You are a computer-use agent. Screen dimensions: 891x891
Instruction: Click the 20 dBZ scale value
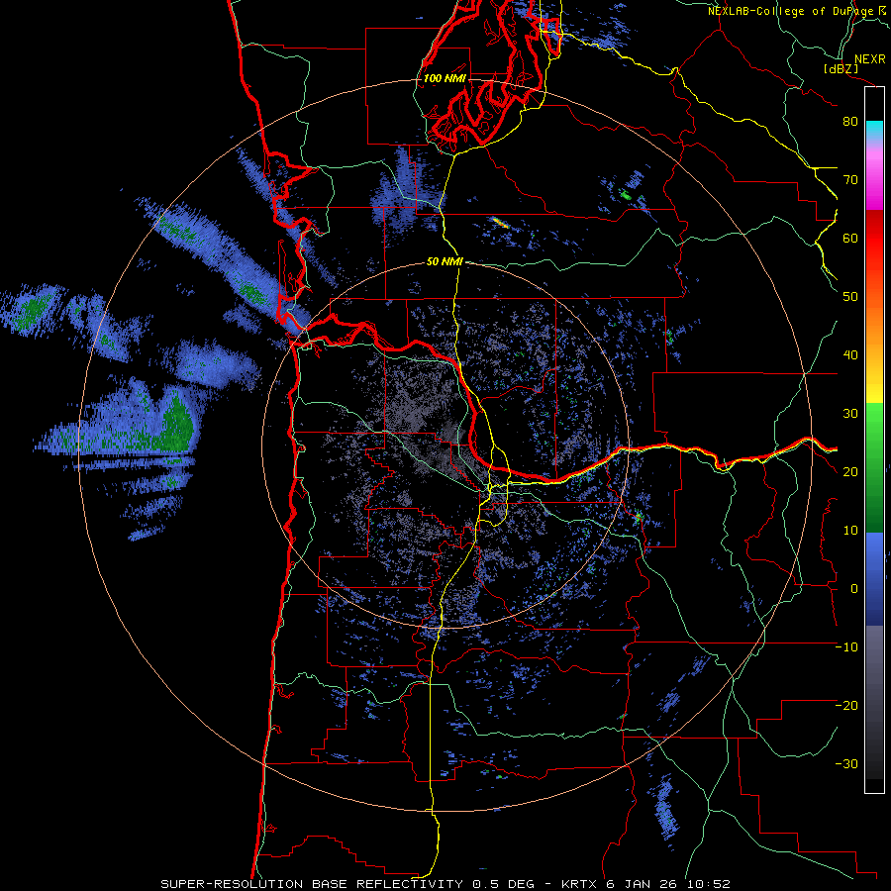pyautogui.click(x=850, y=472)
